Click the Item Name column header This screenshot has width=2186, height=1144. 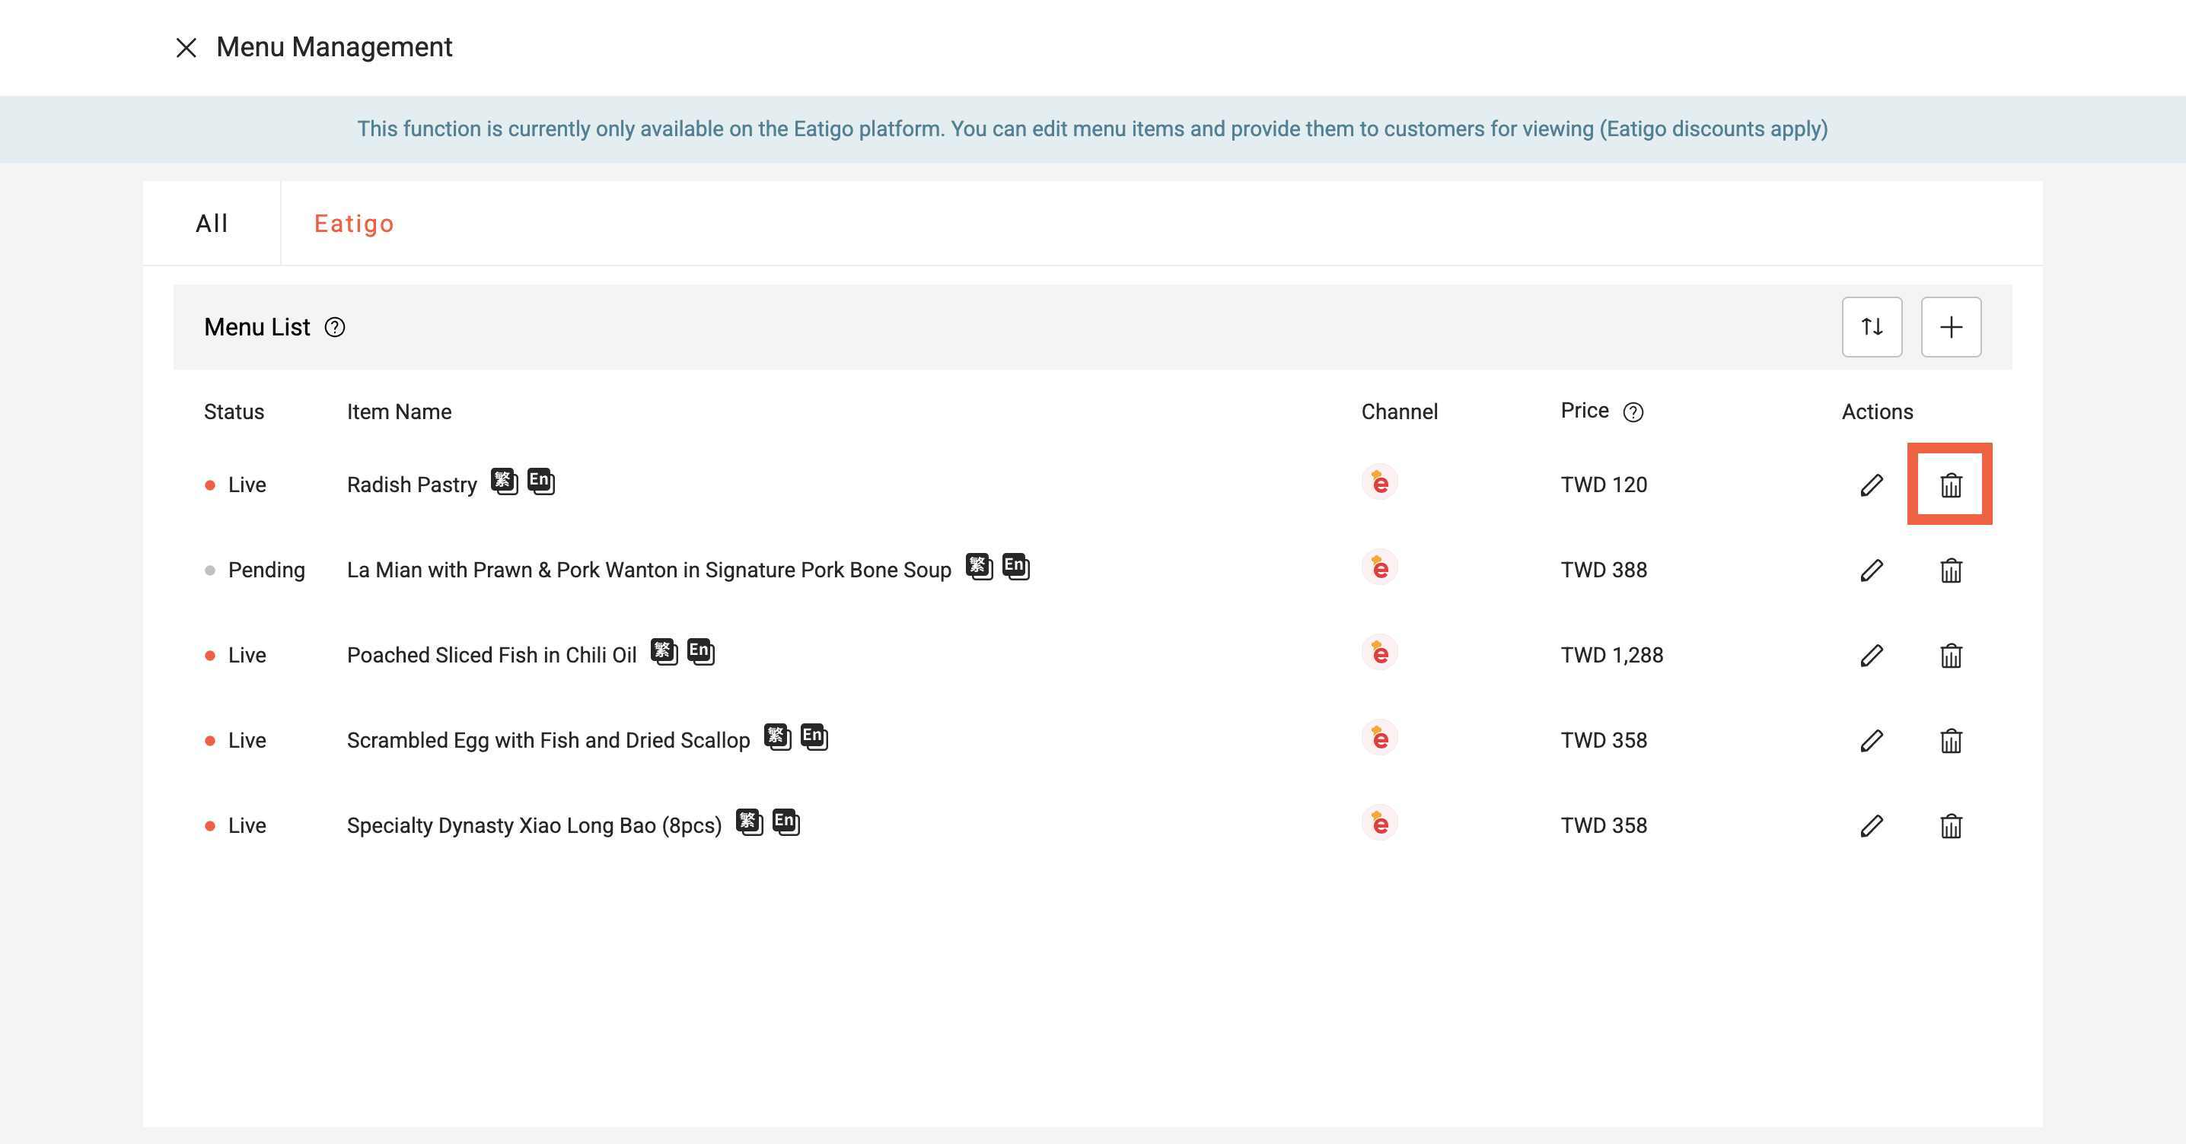[399, 412]
